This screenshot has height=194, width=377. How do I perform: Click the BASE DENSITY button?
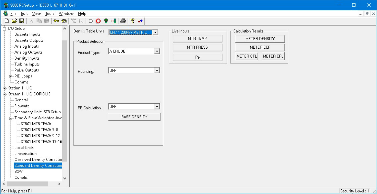pos(134,117)
